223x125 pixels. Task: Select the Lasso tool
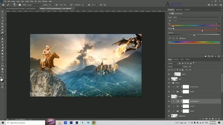(x=2, y=18)
